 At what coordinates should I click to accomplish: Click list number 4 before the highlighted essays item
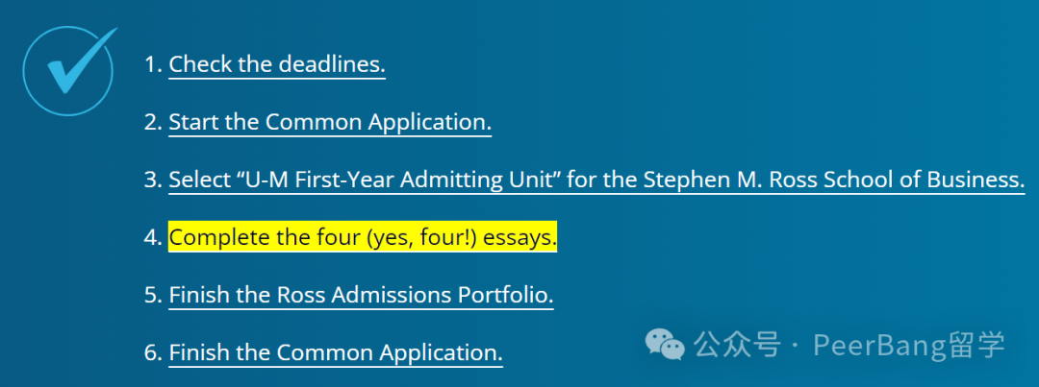coord(152,237)
